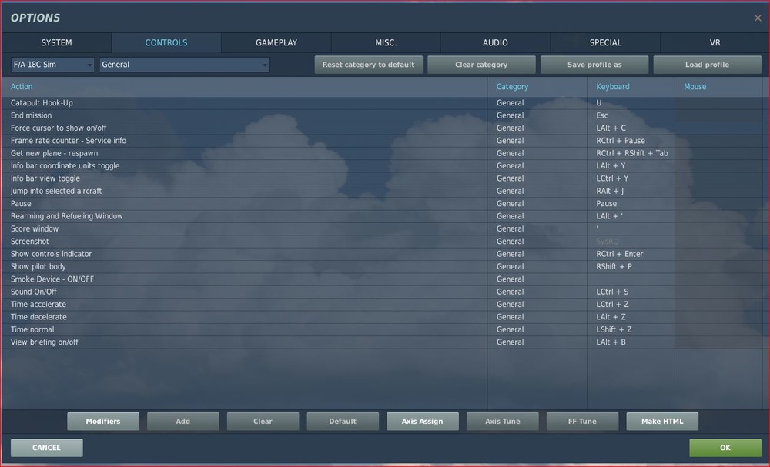Click the RShift + P binding
The image size is (770, 467).
(631, 267)
